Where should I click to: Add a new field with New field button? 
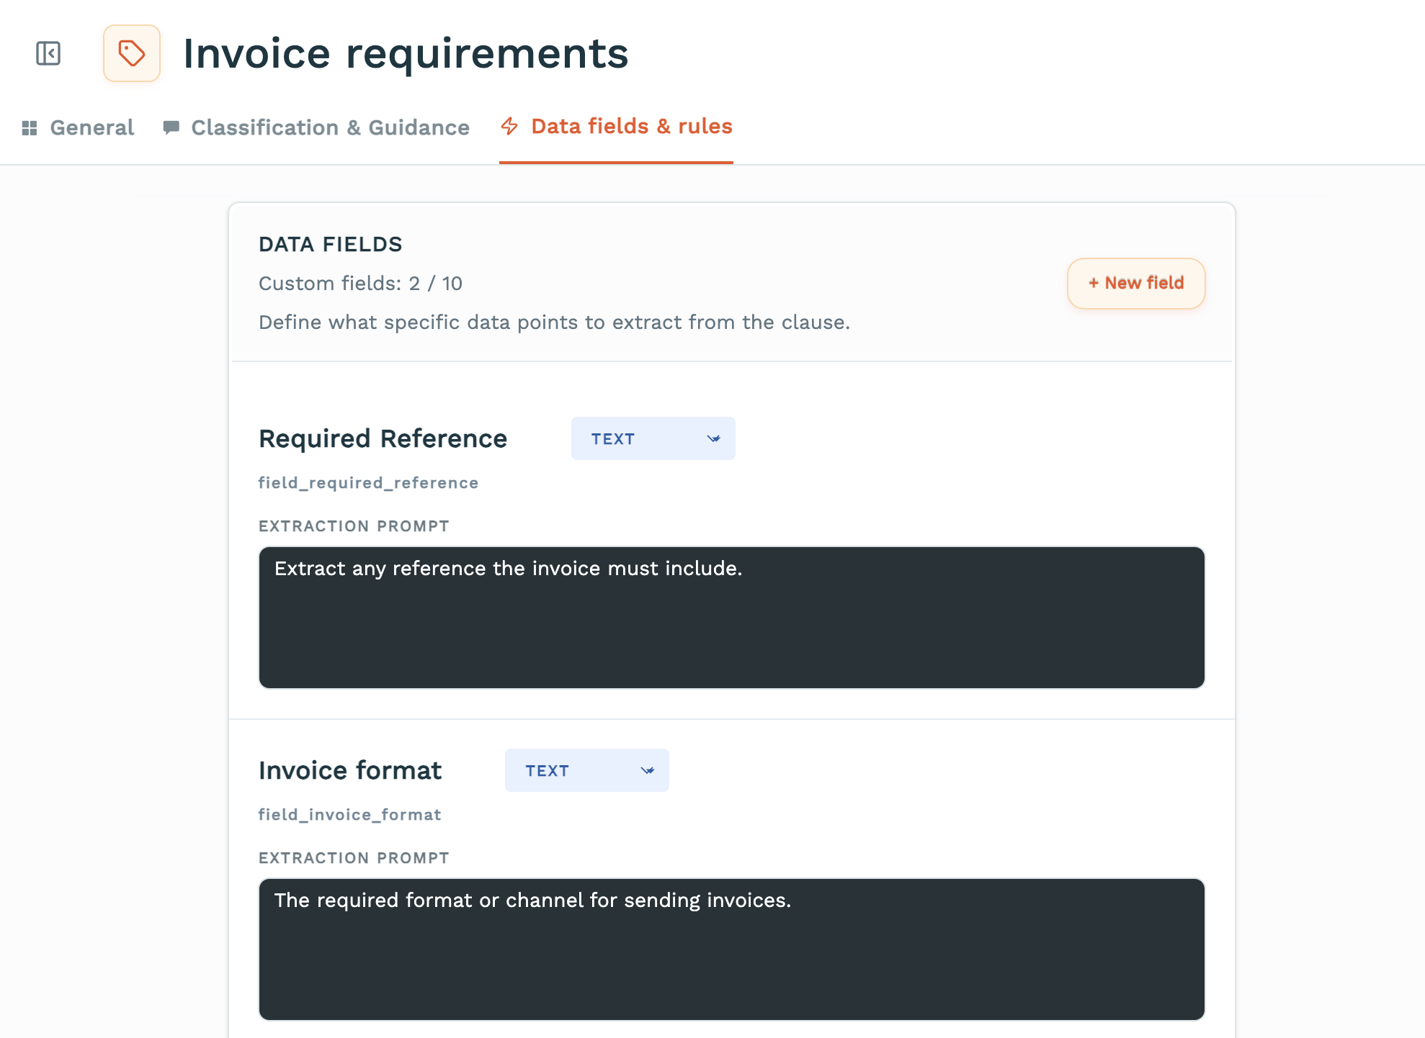point(1136,283)
